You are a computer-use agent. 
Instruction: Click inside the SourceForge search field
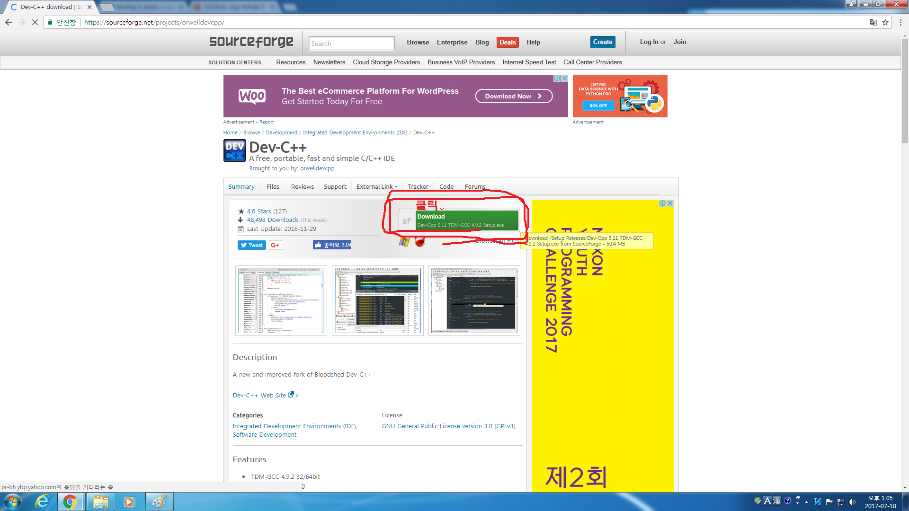pyautogui.click(x=351, y=43)
